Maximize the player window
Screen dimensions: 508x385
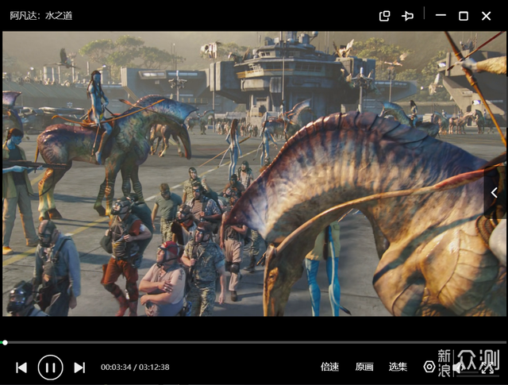click(x=464, y=16)
